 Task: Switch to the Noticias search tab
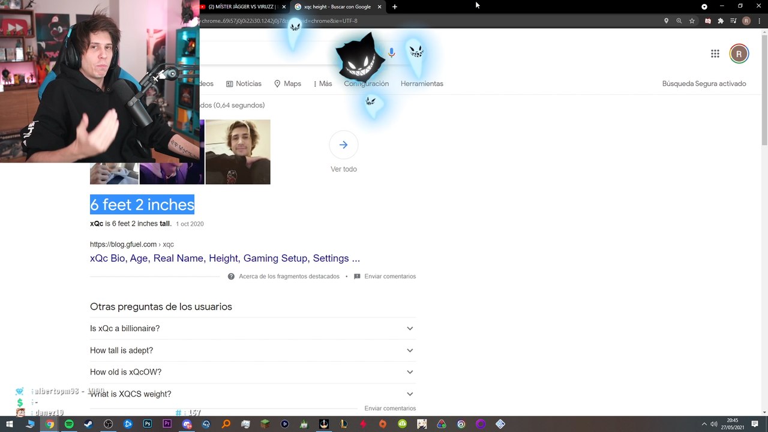(x=244, y=84)
